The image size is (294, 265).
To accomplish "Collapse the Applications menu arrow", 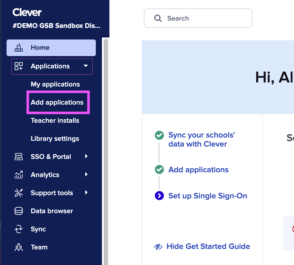I will coord(86,66).
